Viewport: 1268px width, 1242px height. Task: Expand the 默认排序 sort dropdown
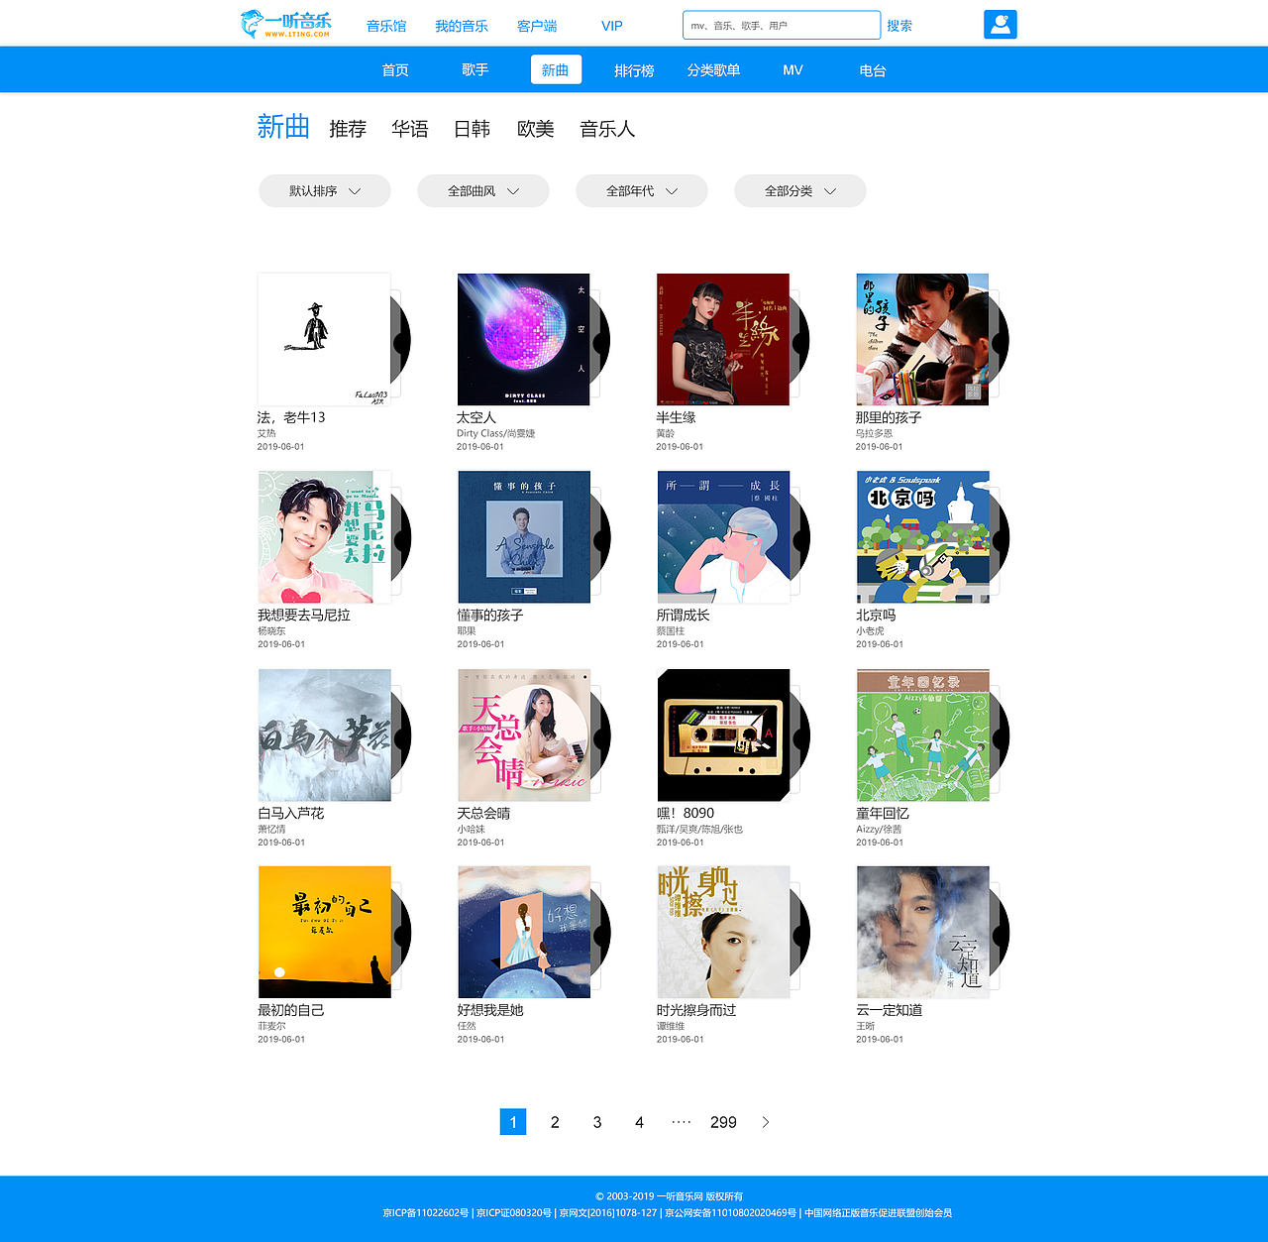click(x=325, y=191)
